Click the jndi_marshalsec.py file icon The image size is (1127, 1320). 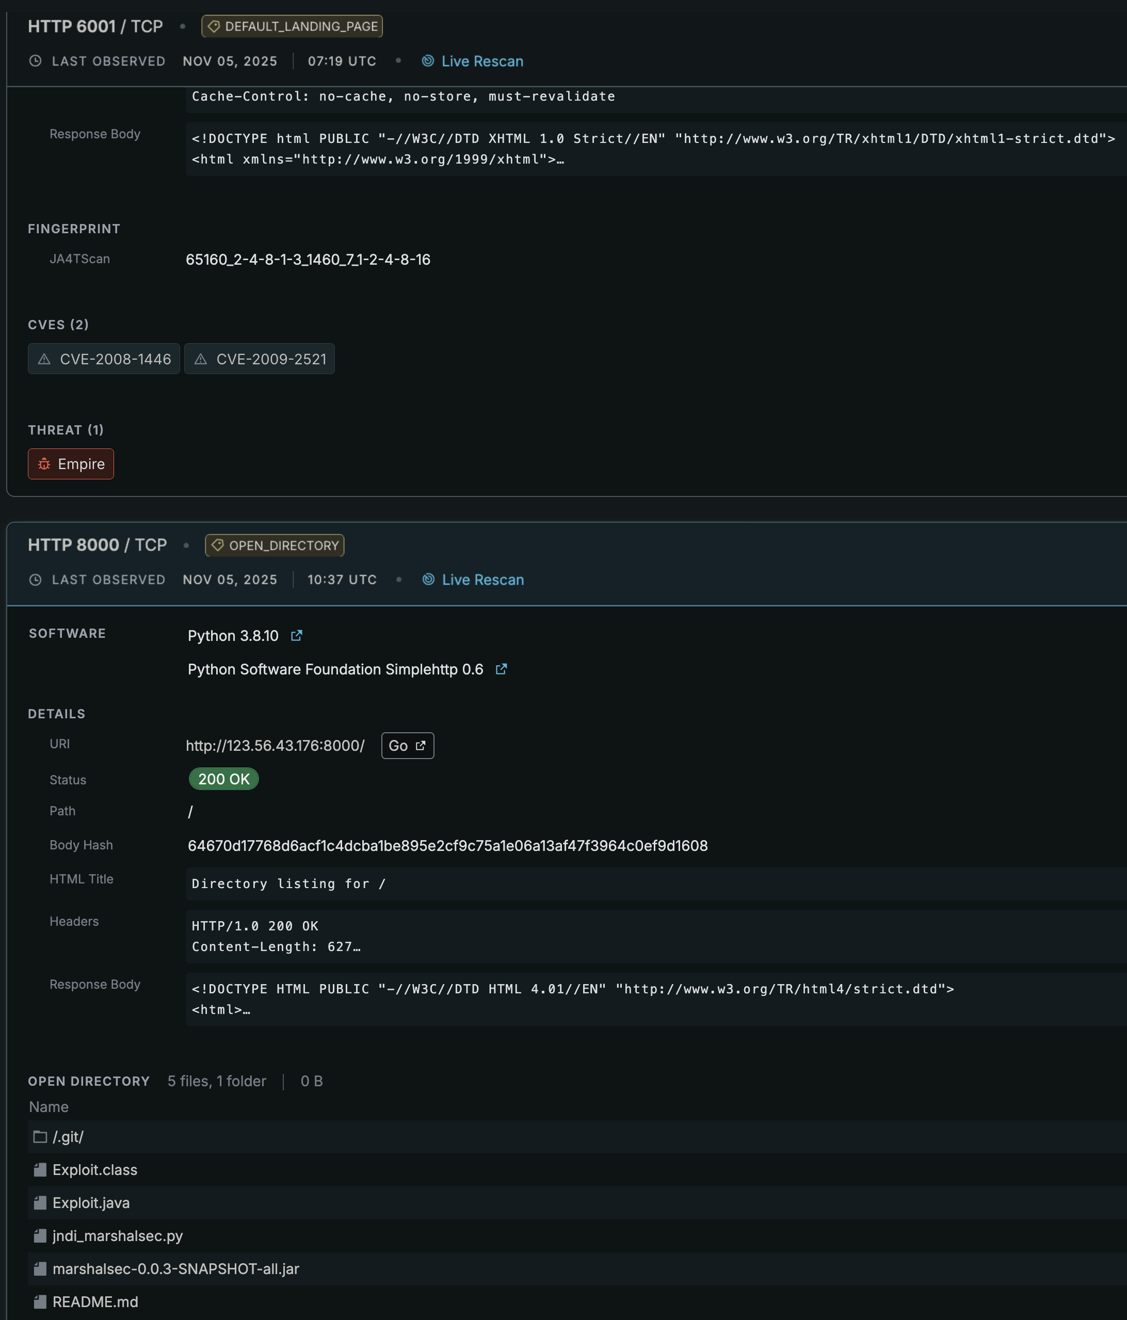point(40,1236)
